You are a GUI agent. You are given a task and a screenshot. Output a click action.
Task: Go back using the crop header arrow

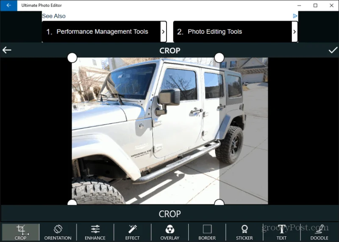point(7,50)
